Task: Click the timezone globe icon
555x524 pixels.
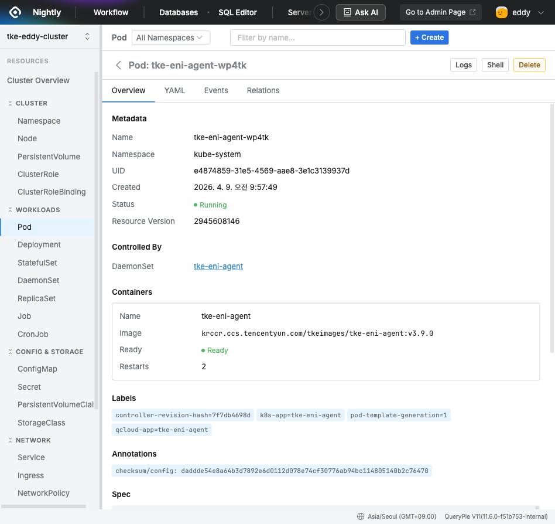Action: tap(360, 516)
